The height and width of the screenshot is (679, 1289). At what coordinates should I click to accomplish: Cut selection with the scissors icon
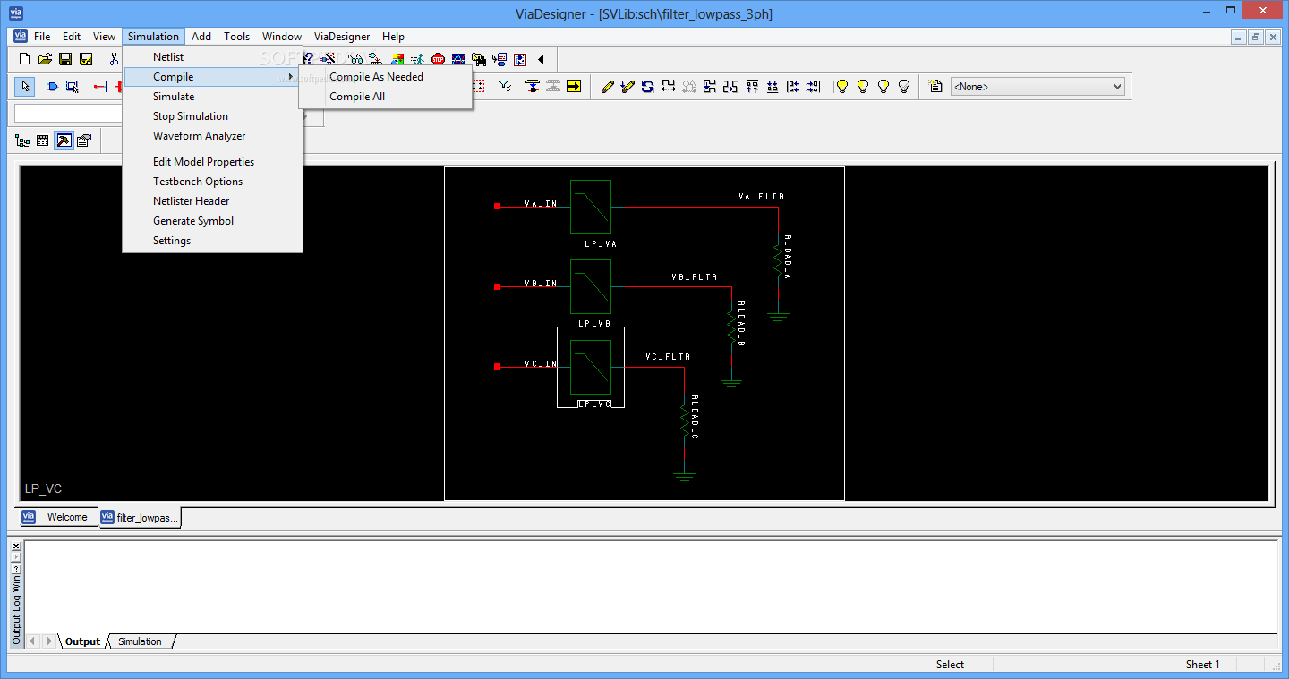(114, 59)
